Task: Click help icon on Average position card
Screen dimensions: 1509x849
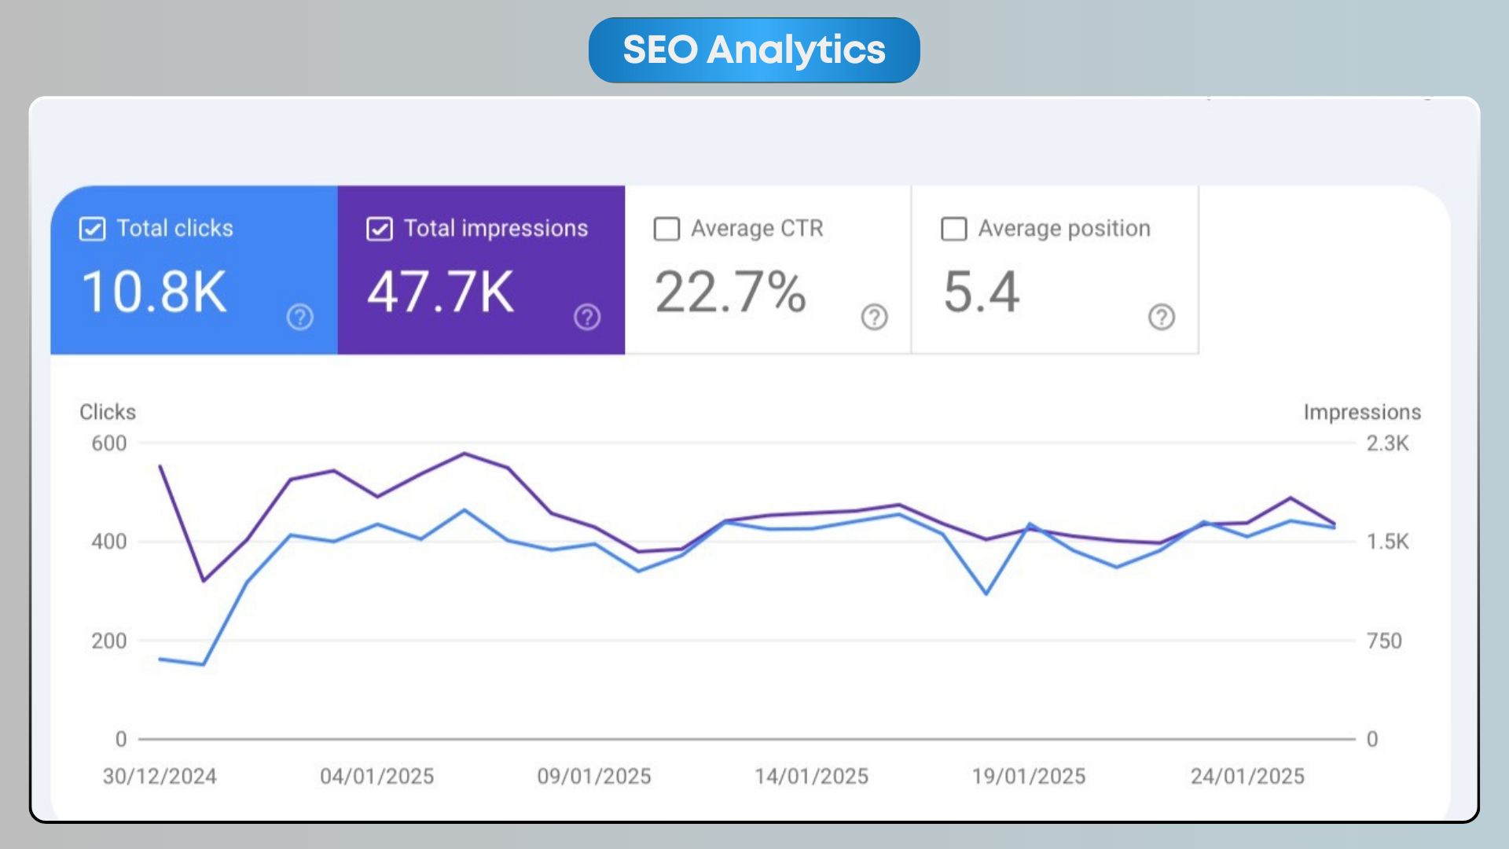Action: 1161,317
